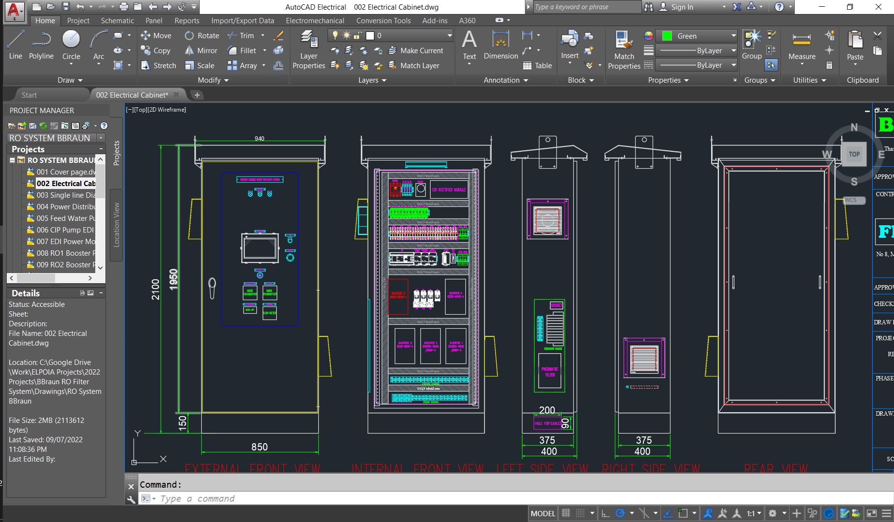Expand the Draw panel options

70,80
